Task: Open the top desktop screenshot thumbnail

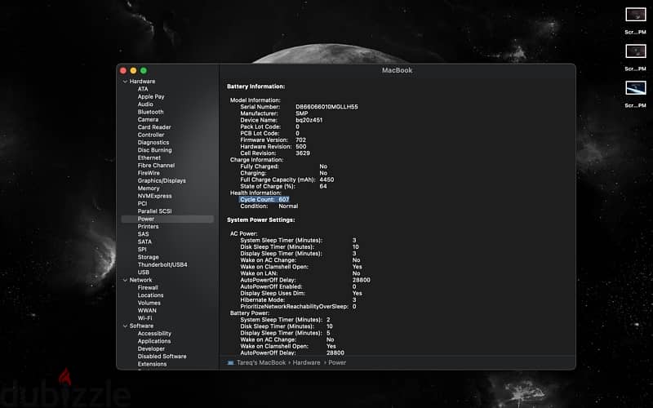Action: (636, 15)
